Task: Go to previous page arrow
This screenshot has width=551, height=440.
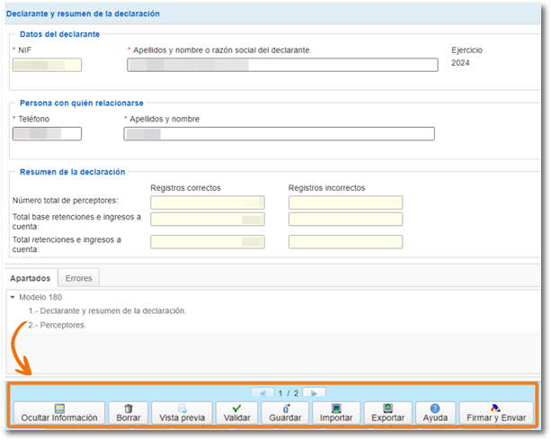Action: (x=262, y=393)
